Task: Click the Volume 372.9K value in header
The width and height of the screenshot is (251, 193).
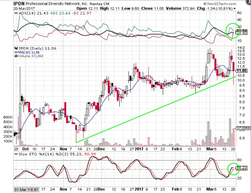Action: point(180,9)
